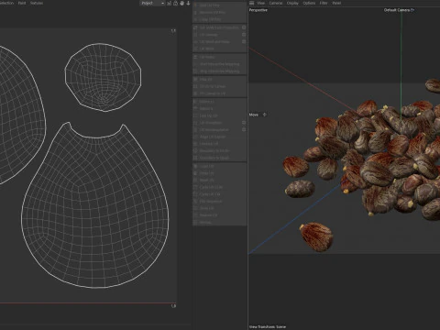Viewport: 440px width, 330px height.
Task: Open the viewport Filter menu
Action: click(x=324, y=3)
